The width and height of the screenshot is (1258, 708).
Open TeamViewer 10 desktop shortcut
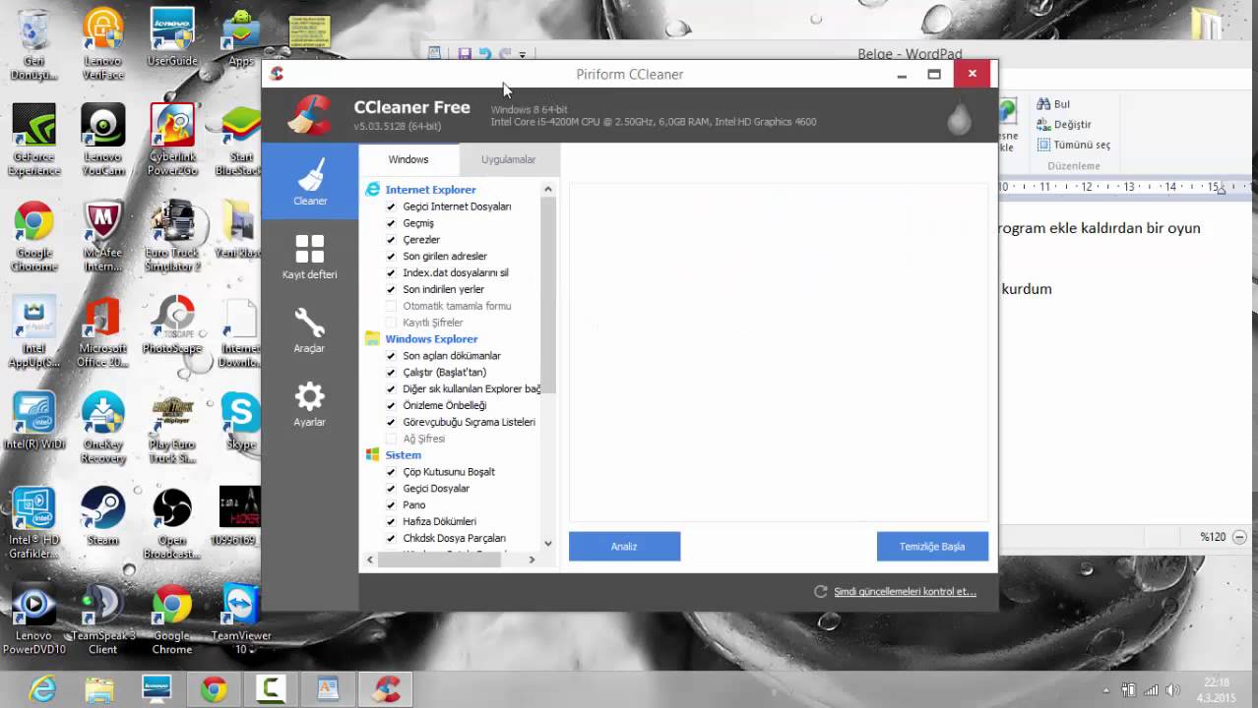click(x=240, y=619)
